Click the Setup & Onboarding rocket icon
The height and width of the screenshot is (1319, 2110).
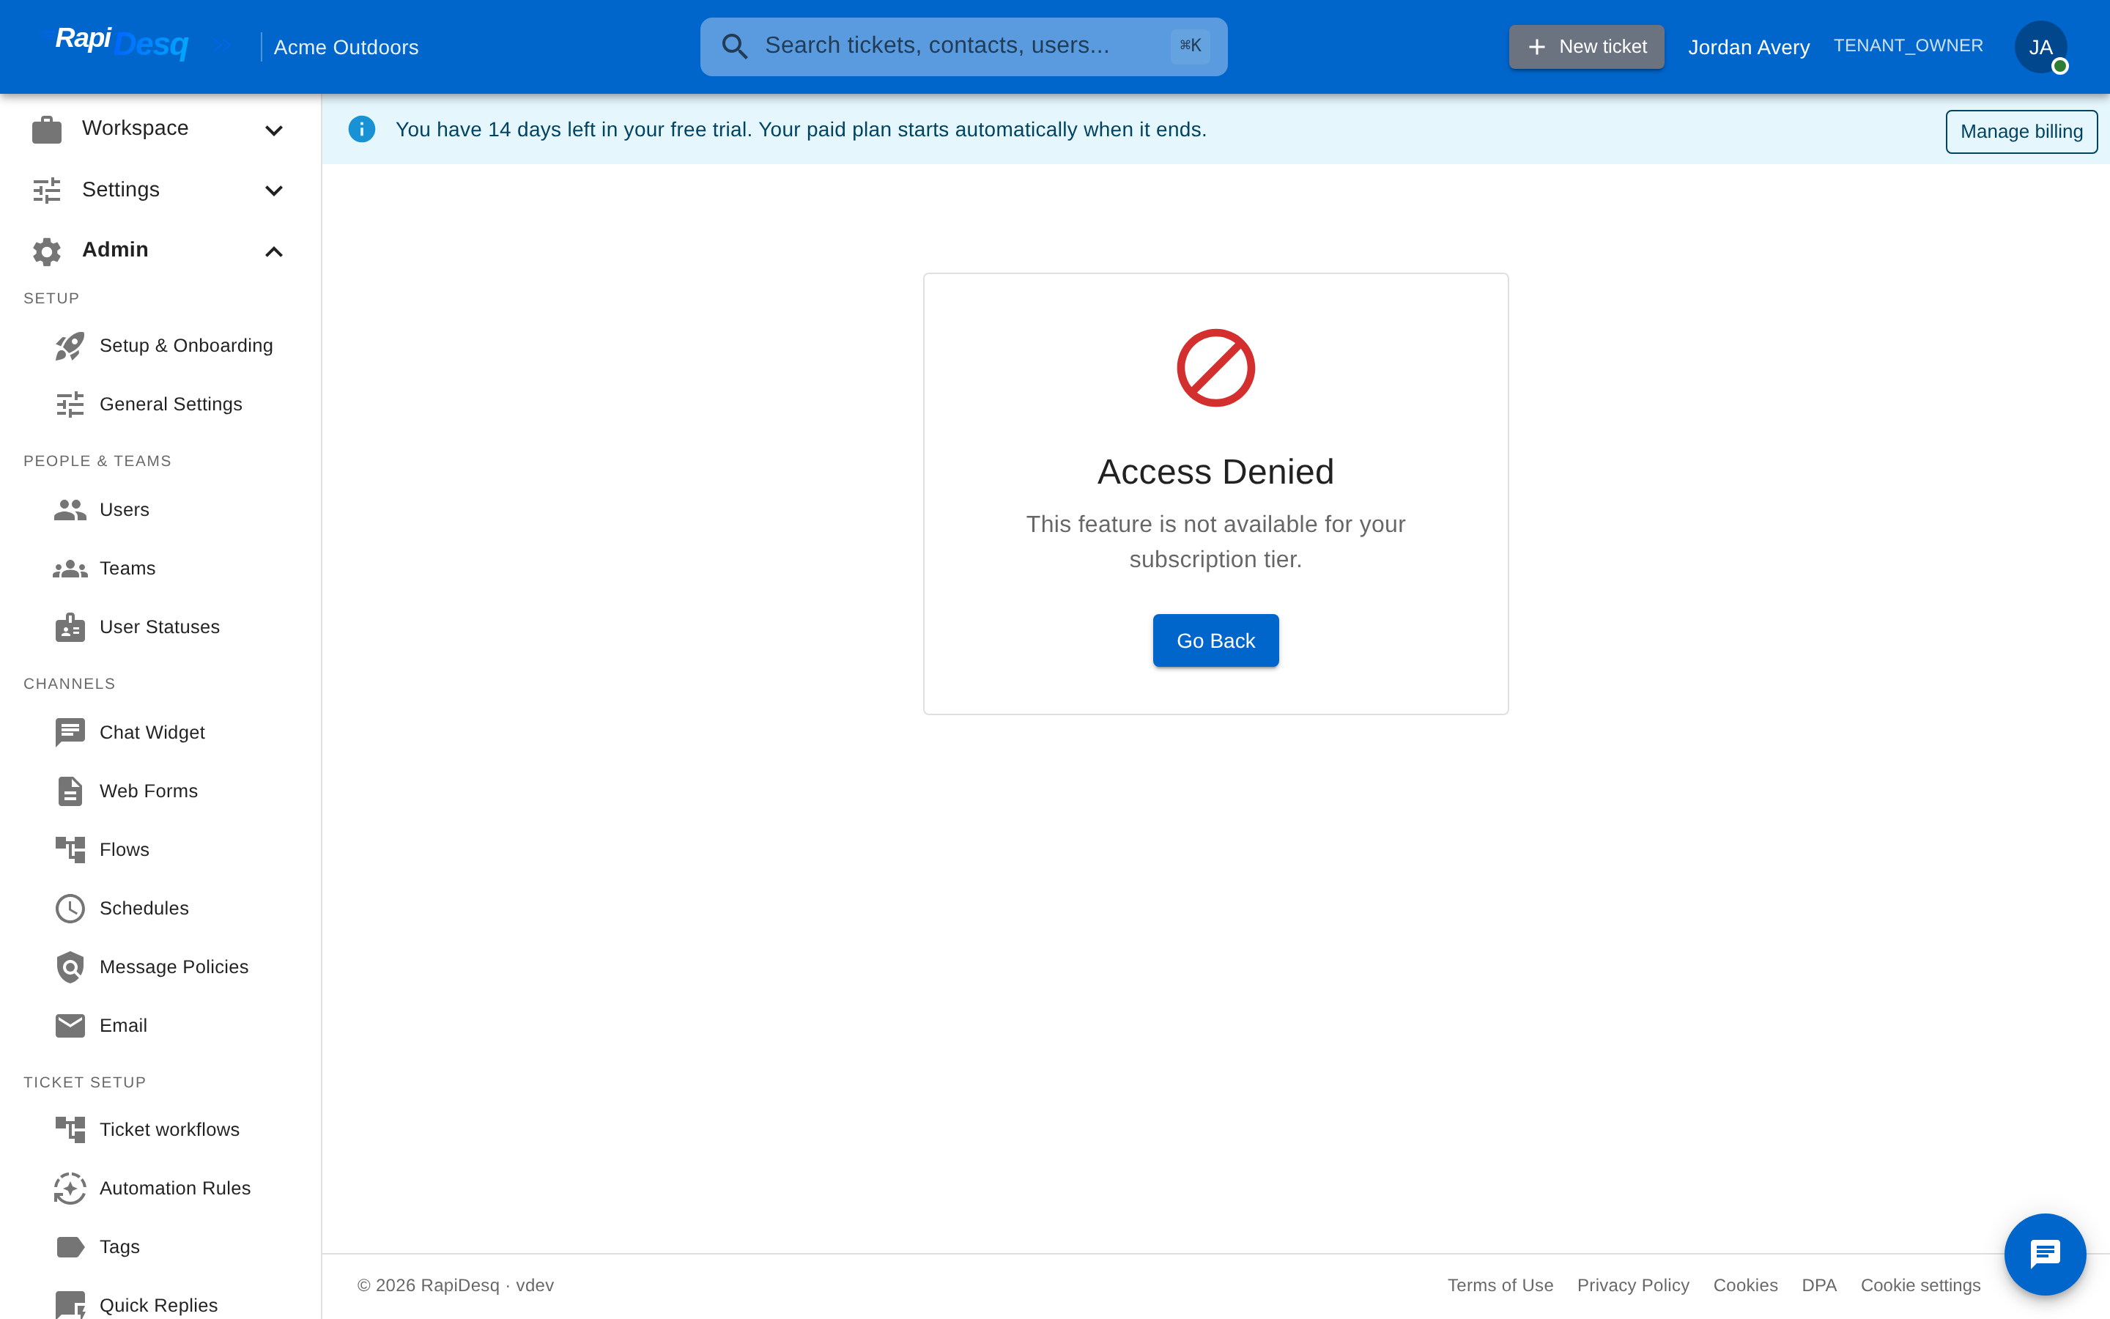70,347
